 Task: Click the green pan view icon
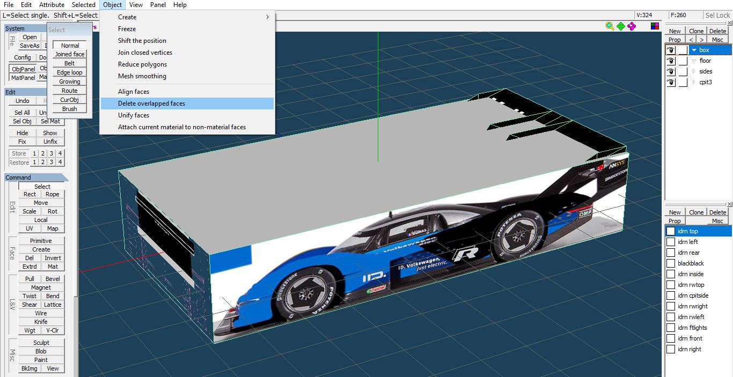[x=621, y=26]
